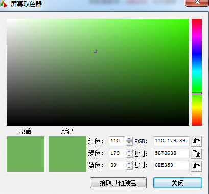209x194 pixels.
Task: Click the RGB field showing 110, 179, 89
Action: click(171, 141)
